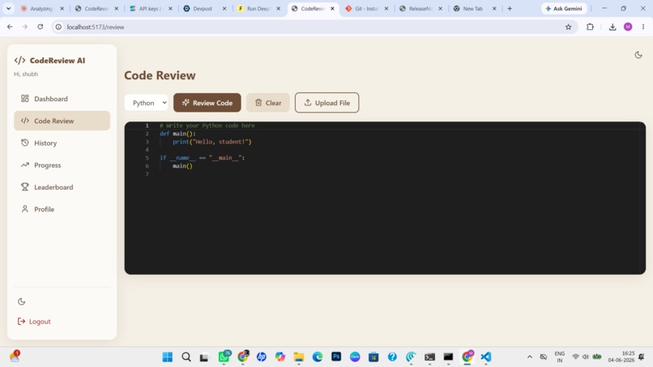Log out using the Logout link
The image size is (653, 367).
click(x=34, y=321)
